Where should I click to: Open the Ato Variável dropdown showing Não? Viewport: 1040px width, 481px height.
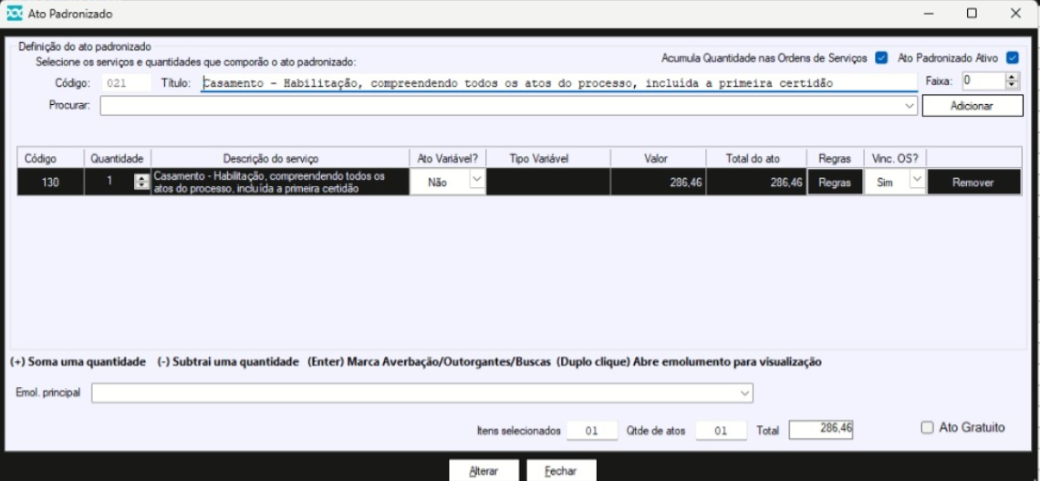(477, 179)
